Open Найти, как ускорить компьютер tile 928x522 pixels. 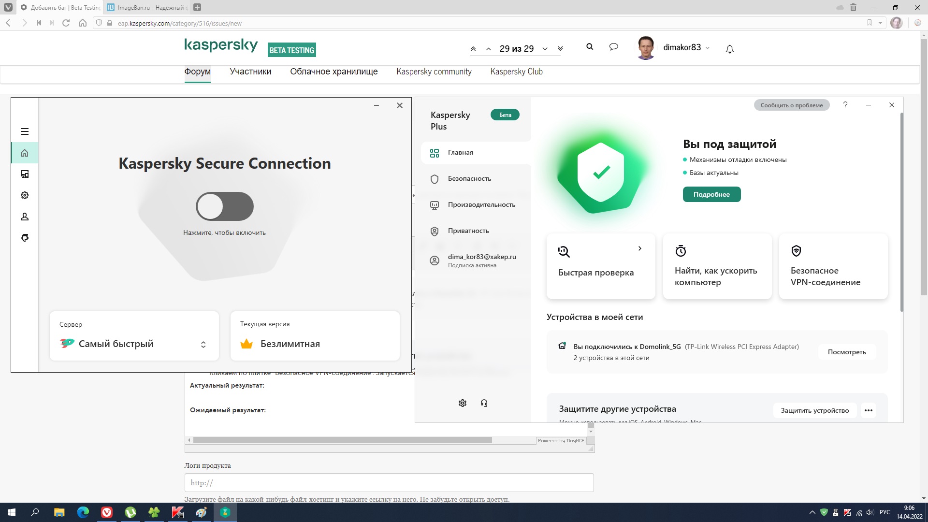(x=717, y=266)
